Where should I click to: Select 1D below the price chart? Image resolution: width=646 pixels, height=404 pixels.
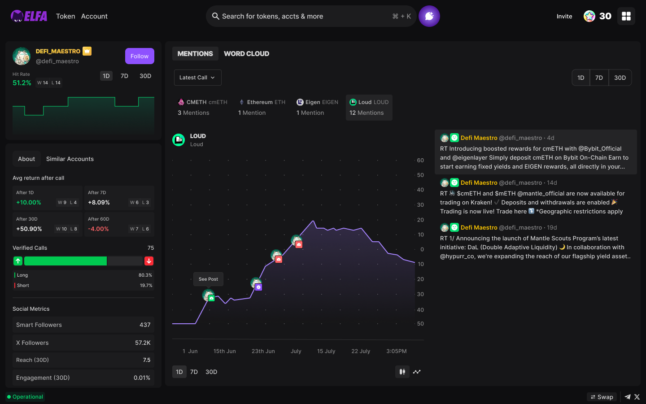pyautogui.click(x=179, y=372)
